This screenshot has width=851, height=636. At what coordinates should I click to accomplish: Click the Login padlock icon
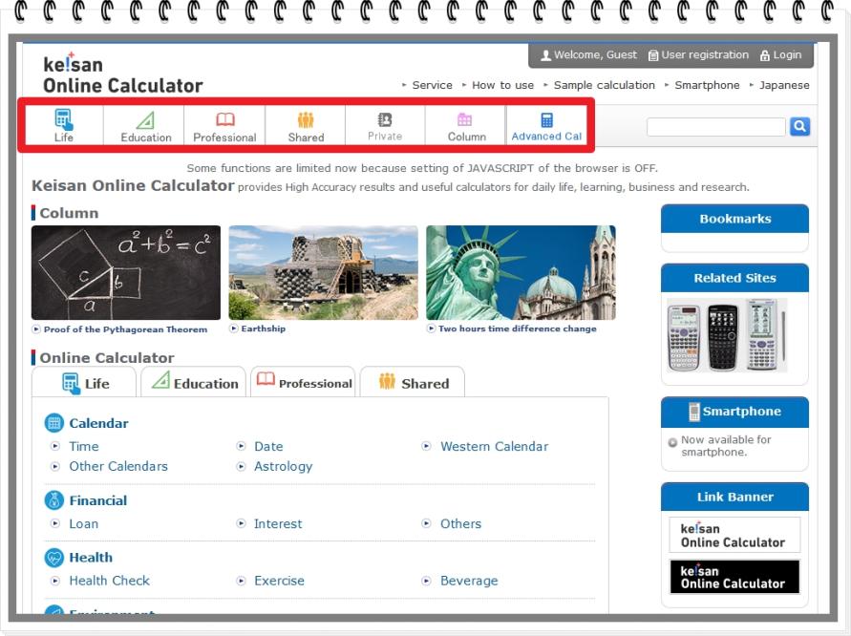[x=763, y=54]
